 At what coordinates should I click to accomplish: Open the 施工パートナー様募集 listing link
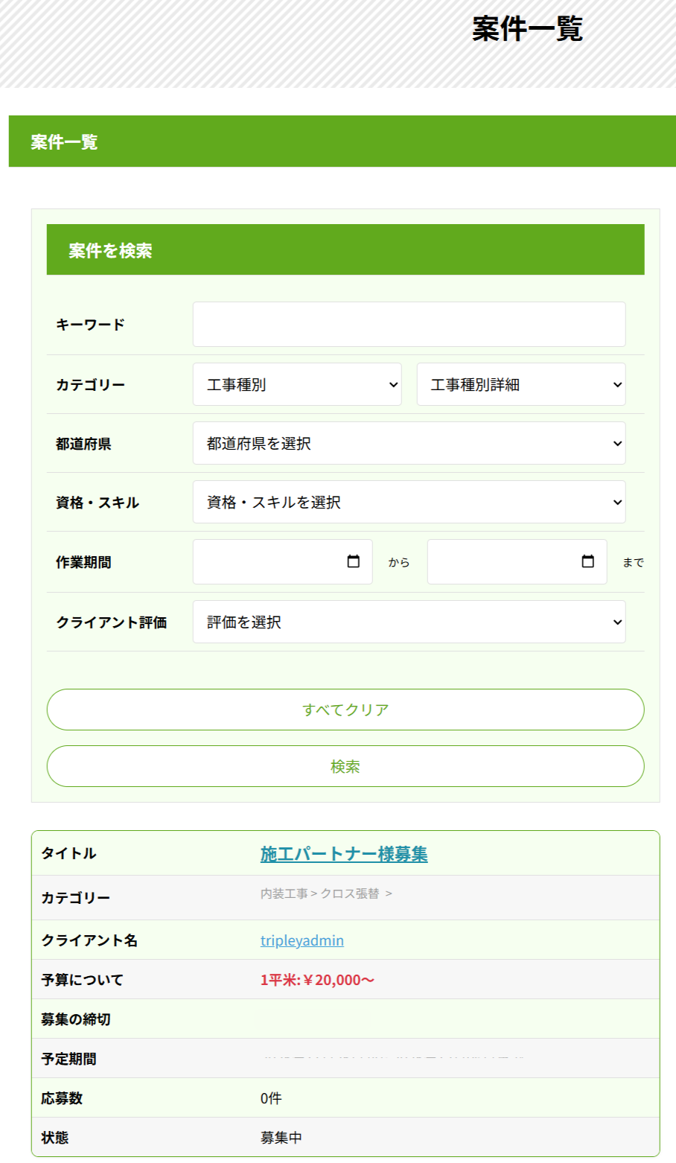(x=344, y=854)
